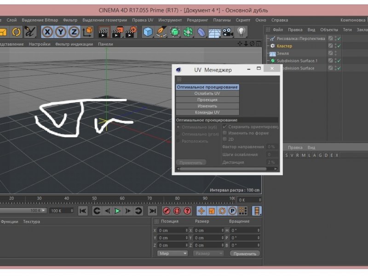Switch to Проекция tab
Screen dimensions: 368x276
(207, 100)
